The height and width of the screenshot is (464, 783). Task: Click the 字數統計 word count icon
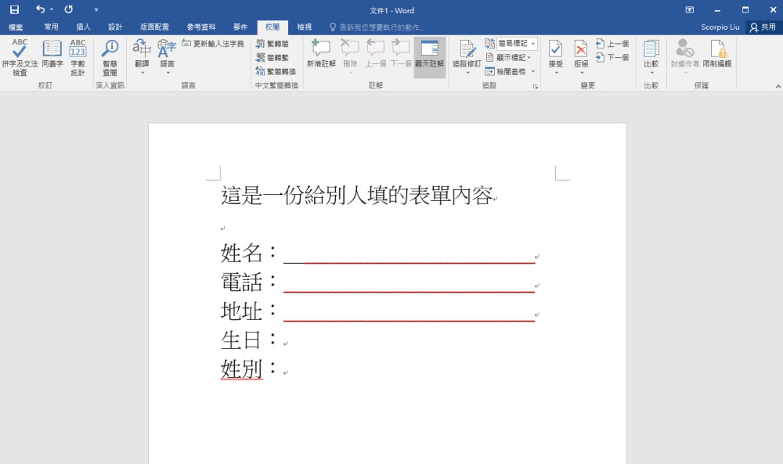78,55
